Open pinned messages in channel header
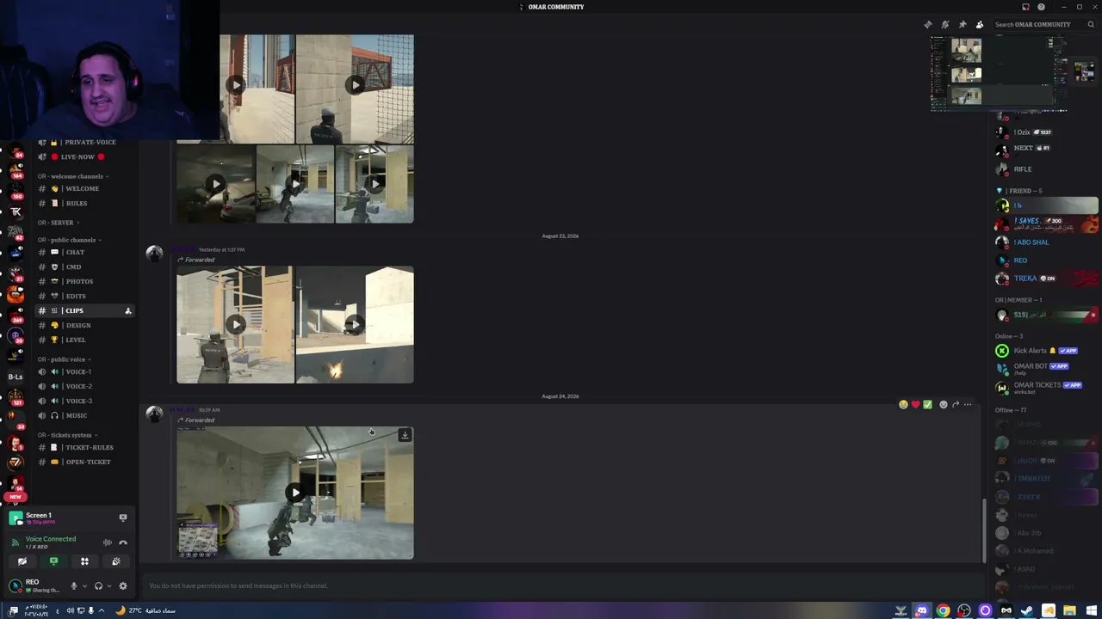Screen dimensions: 1102x619 963,24
